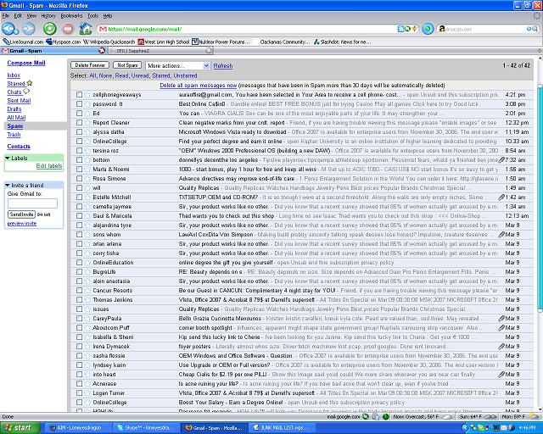Click the preview invite link
The height and width of the screenshot is (434, 543).
click(22, 224)
